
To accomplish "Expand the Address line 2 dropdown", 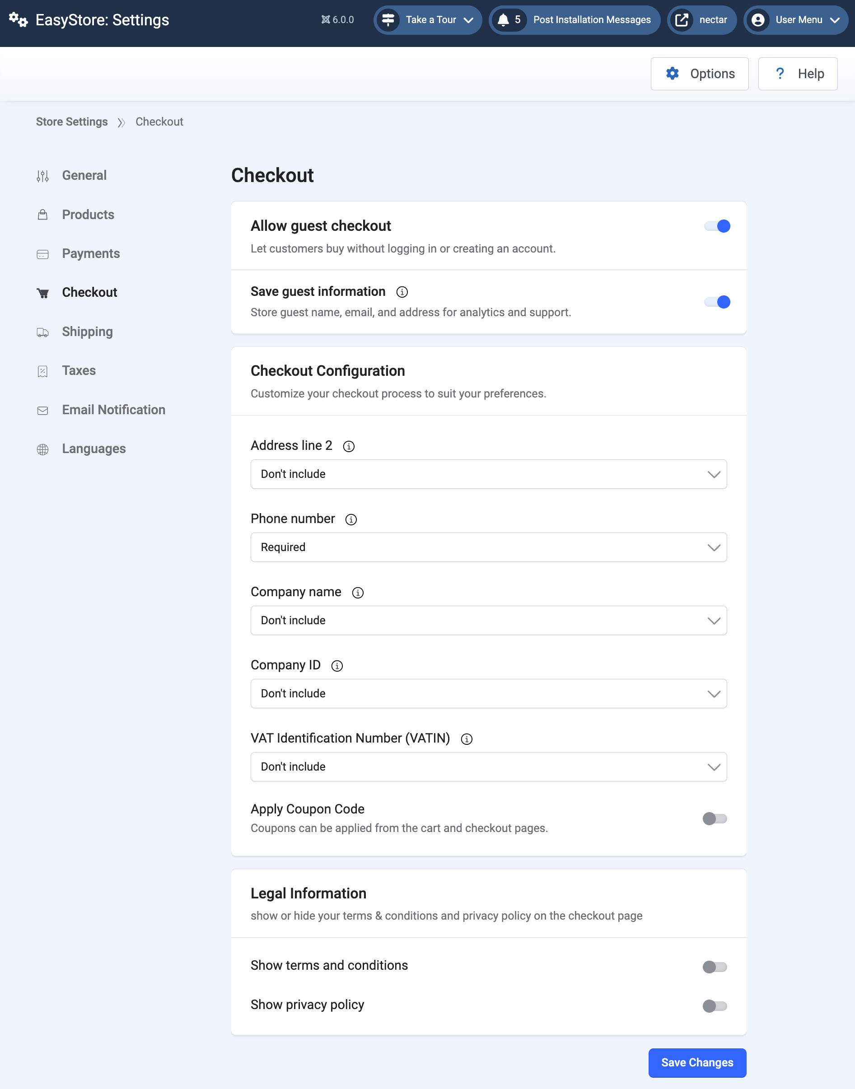I will [x=489, y=474].
